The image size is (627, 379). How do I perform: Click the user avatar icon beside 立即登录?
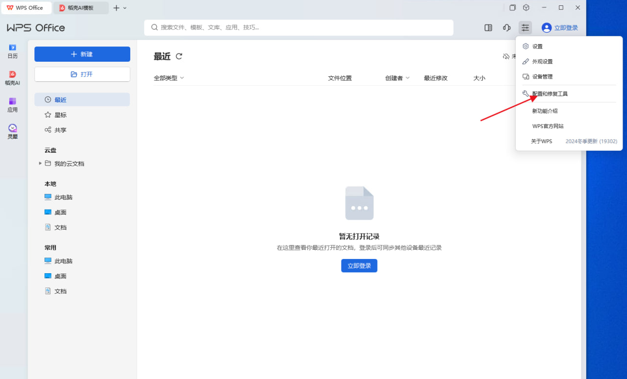pos(547,28)
